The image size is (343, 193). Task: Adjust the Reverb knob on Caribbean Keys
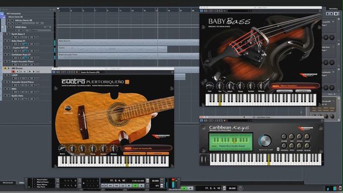(x=284, y=137)
